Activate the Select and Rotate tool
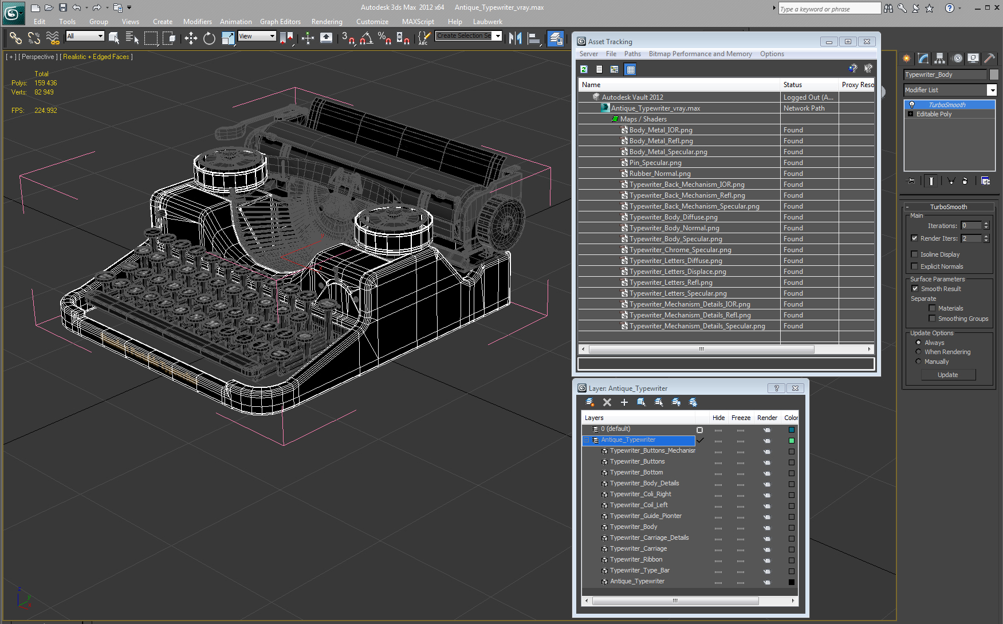The height and width of the screenshot is (624, 1003). pos(209,38)
